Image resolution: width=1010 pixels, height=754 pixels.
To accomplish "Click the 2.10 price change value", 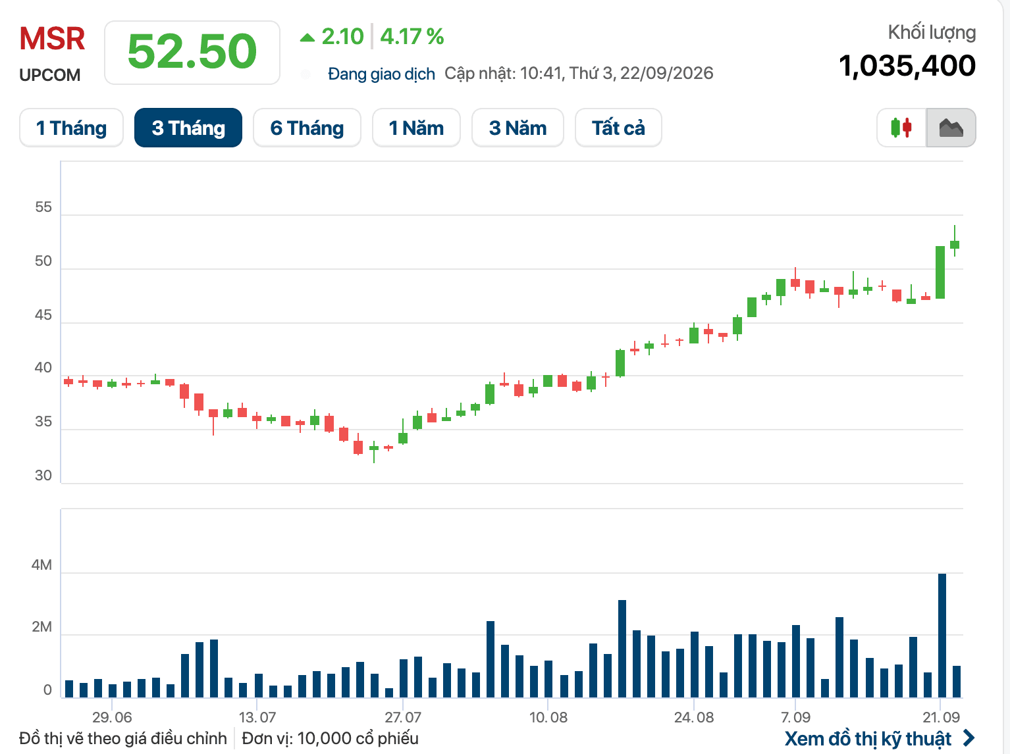I will pos(342,37).
